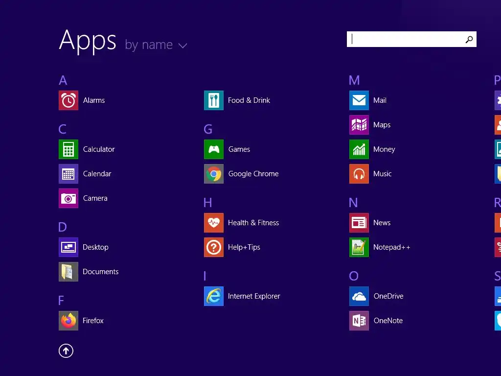This screenshot has height=376, width=501.
Task: Click the 'Firefox' label text
Action: [x=93, y=321]
